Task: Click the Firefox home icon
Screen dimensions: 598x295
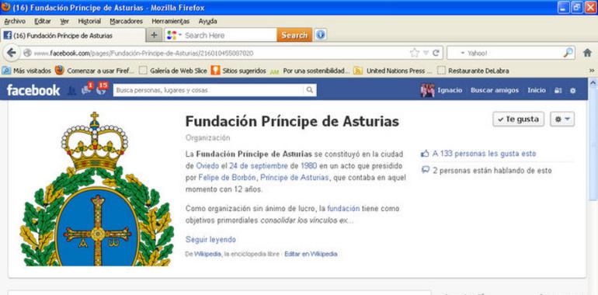Action: (x=587, y=53)
